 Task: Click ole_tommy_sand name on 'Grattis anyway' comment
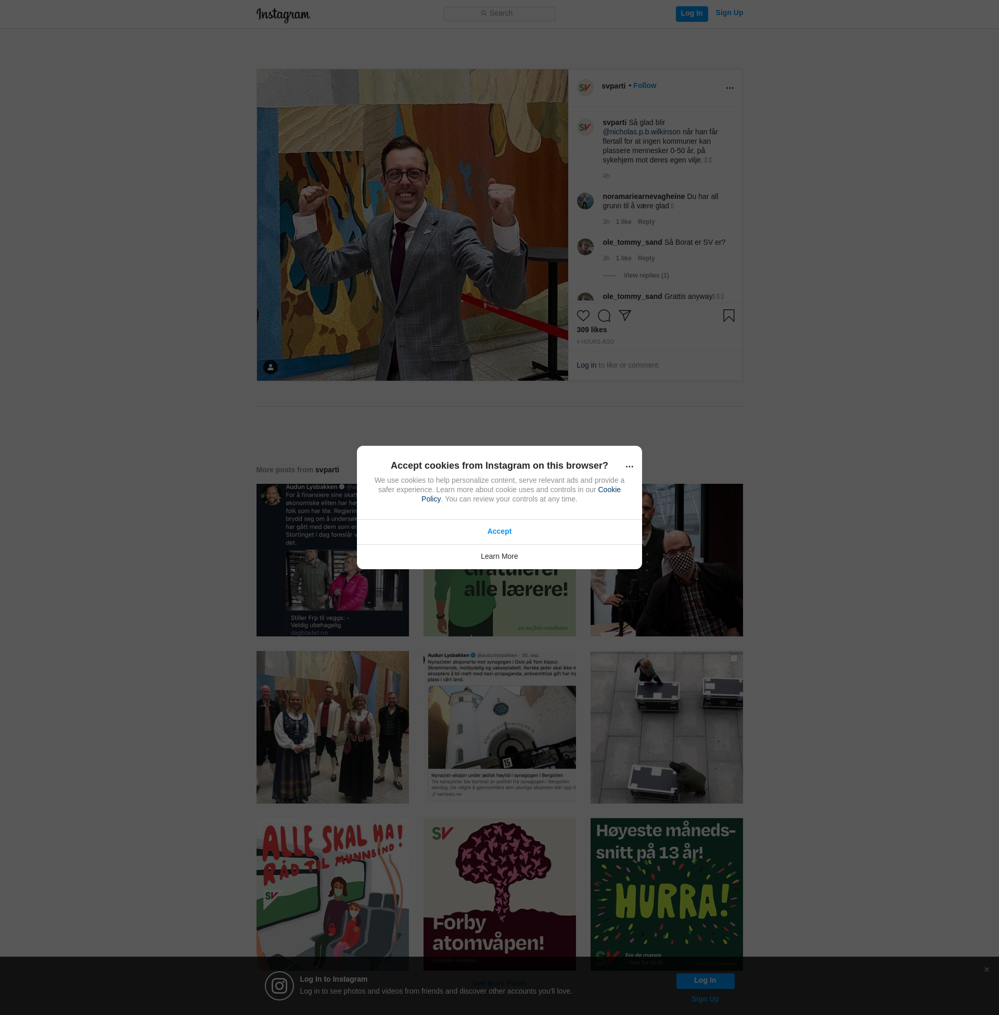pyautogui.click(x=632, y=297)
